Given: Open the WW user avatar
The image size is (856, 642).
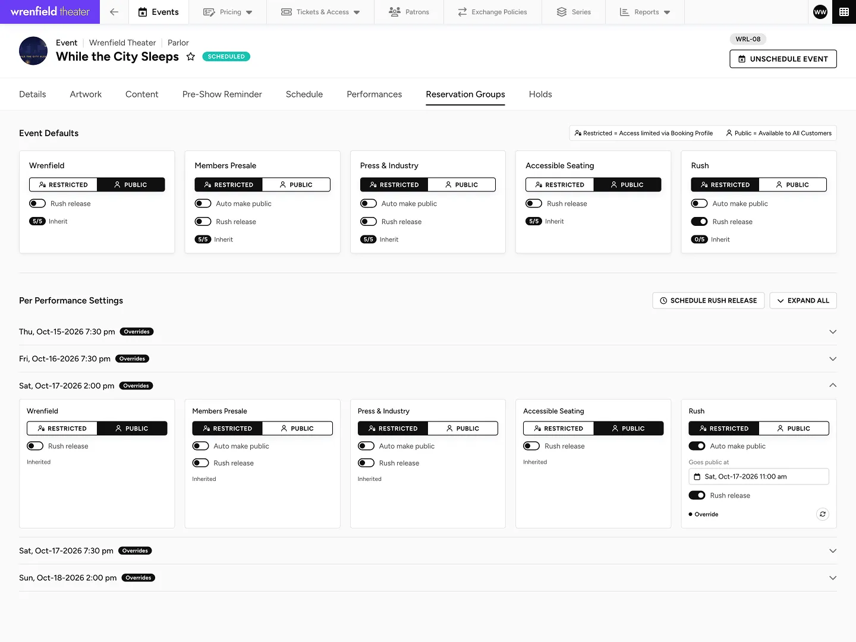Looking at the screenshot, I should tap(820, 12).
